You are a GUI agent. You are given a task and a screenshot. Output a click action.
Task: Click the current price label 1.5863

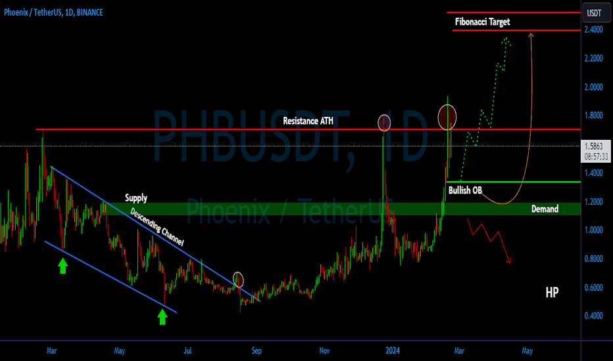click(594, 146)
